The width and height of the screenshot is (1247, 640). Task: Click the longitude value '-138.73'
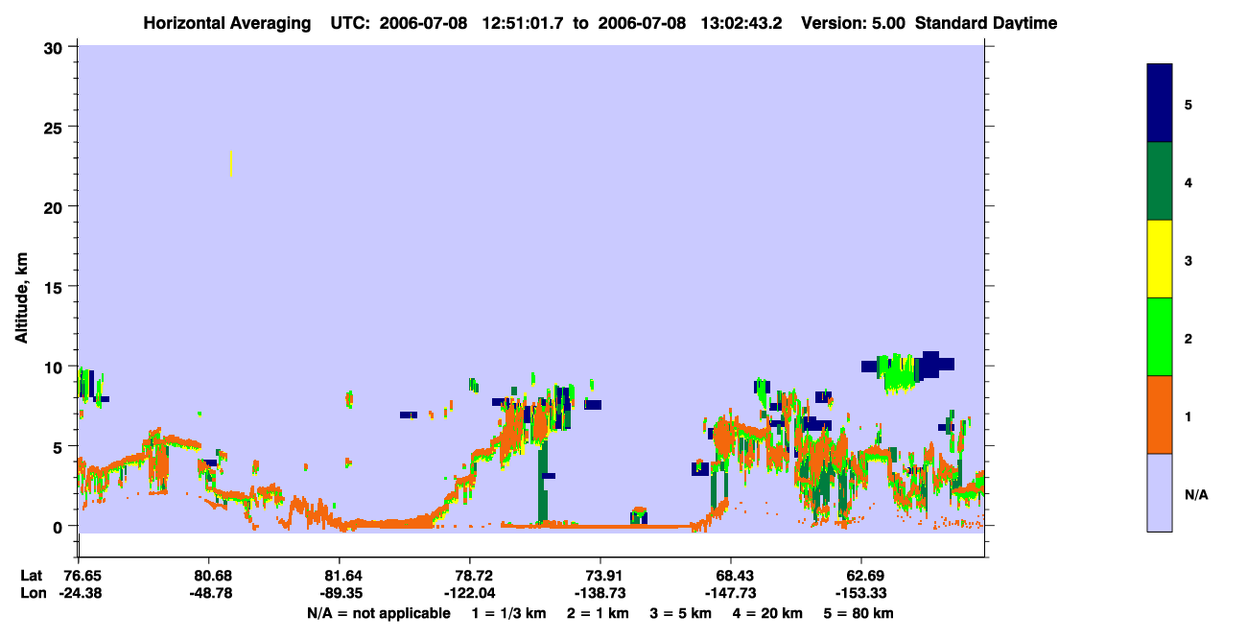[600, 593]
